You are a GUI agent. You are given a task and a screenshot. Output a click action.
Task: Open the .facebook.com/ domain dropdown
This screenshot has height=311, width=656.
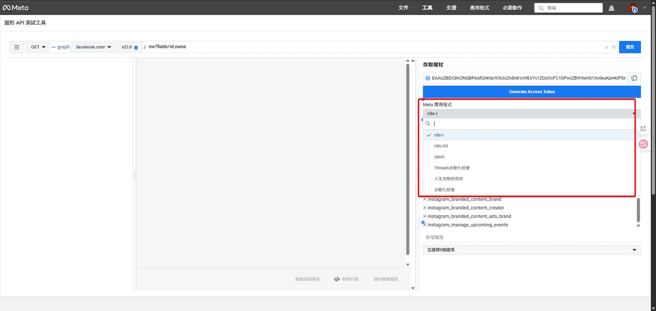coord(93,47)
